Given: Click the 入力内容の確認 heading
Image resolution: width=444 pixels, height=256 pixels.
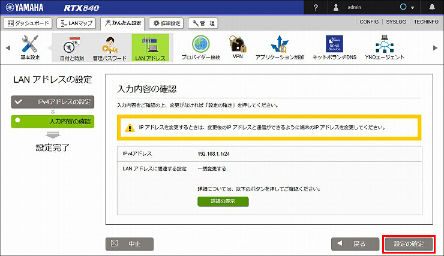Looking at the screenshot, I should (147, 89).
